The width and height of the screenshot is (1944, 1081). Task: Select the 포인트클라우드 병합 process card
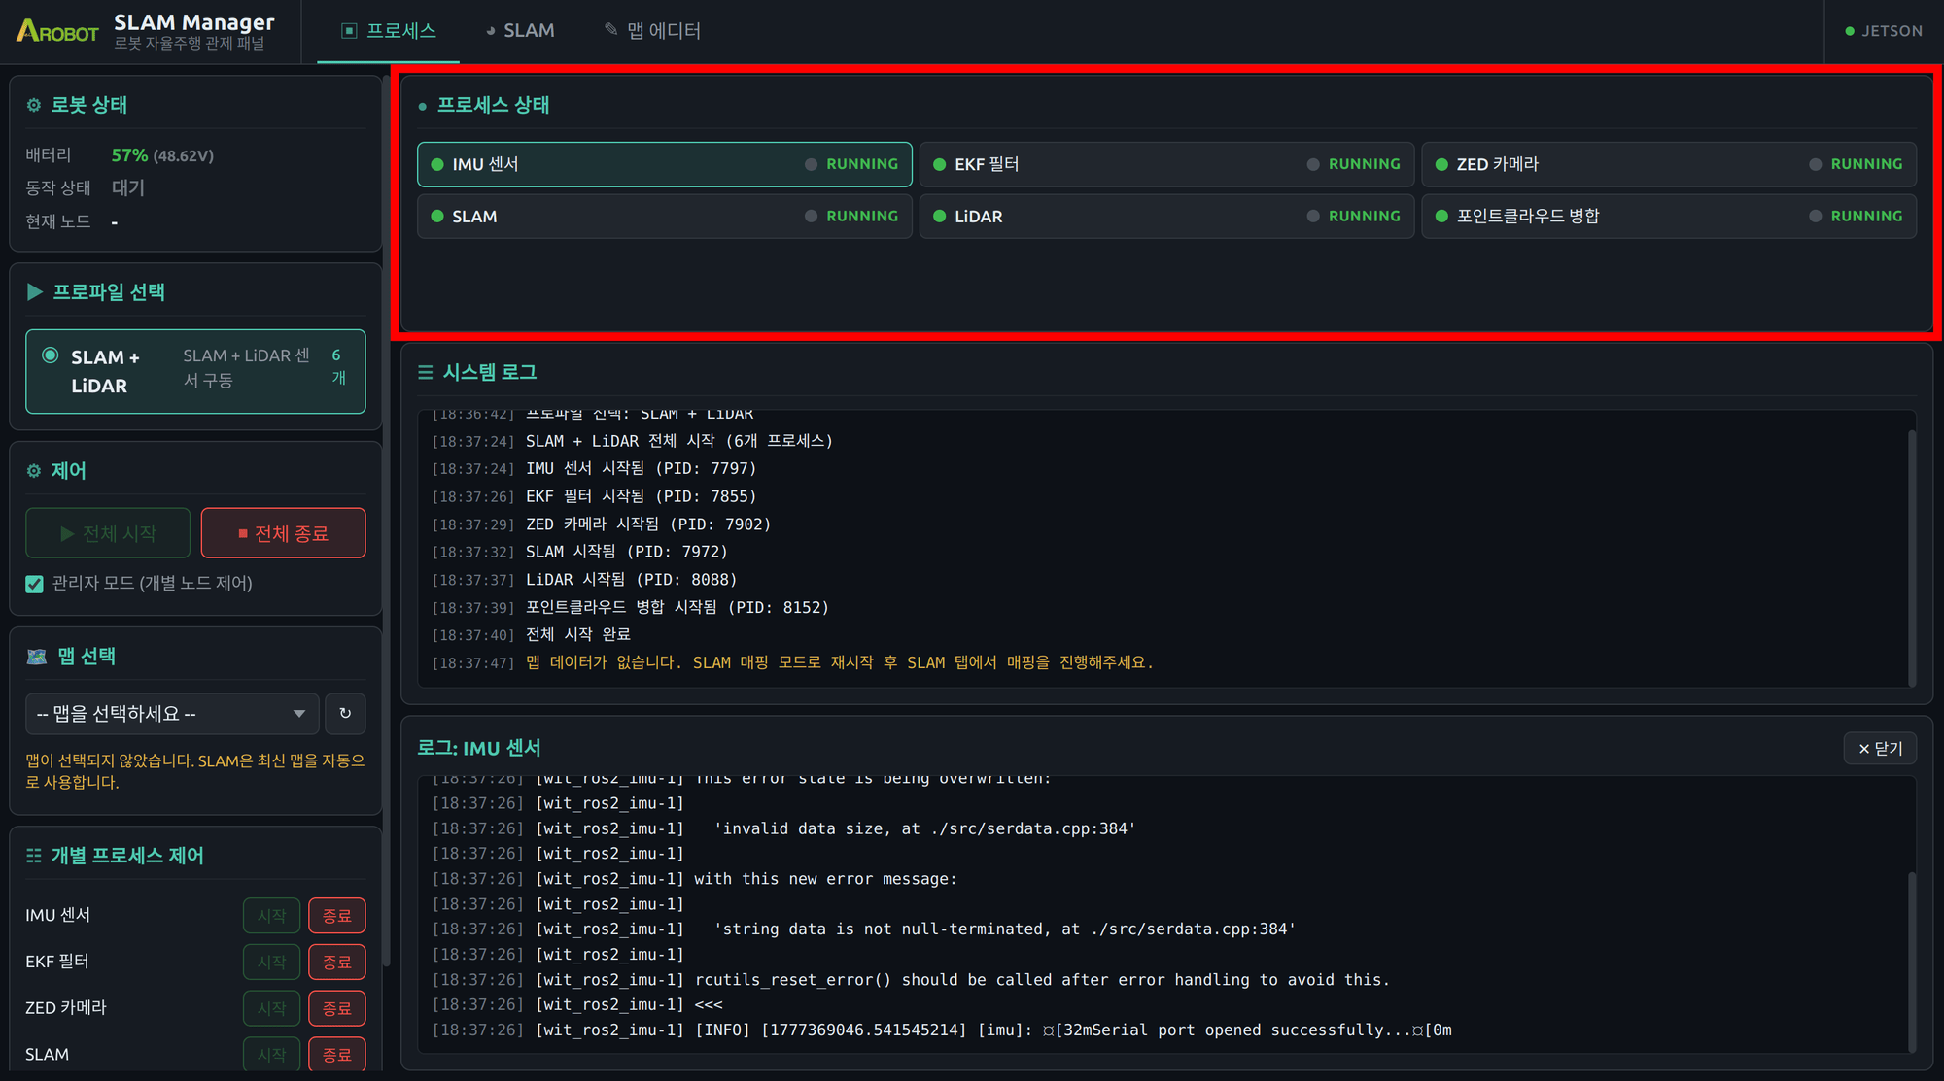pos(1669,216)
